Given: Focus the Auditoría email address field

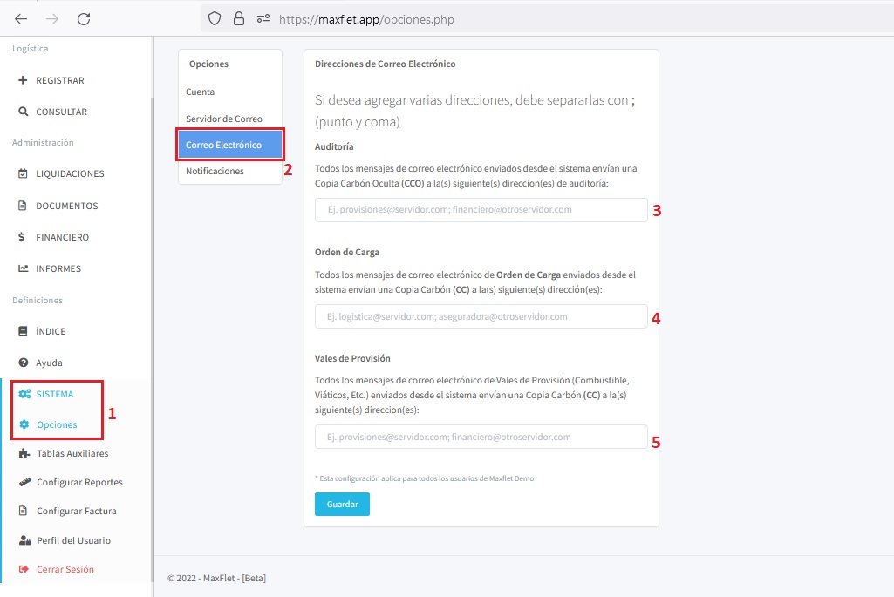Looking at the screenshot, I should (x=481, y=210).
